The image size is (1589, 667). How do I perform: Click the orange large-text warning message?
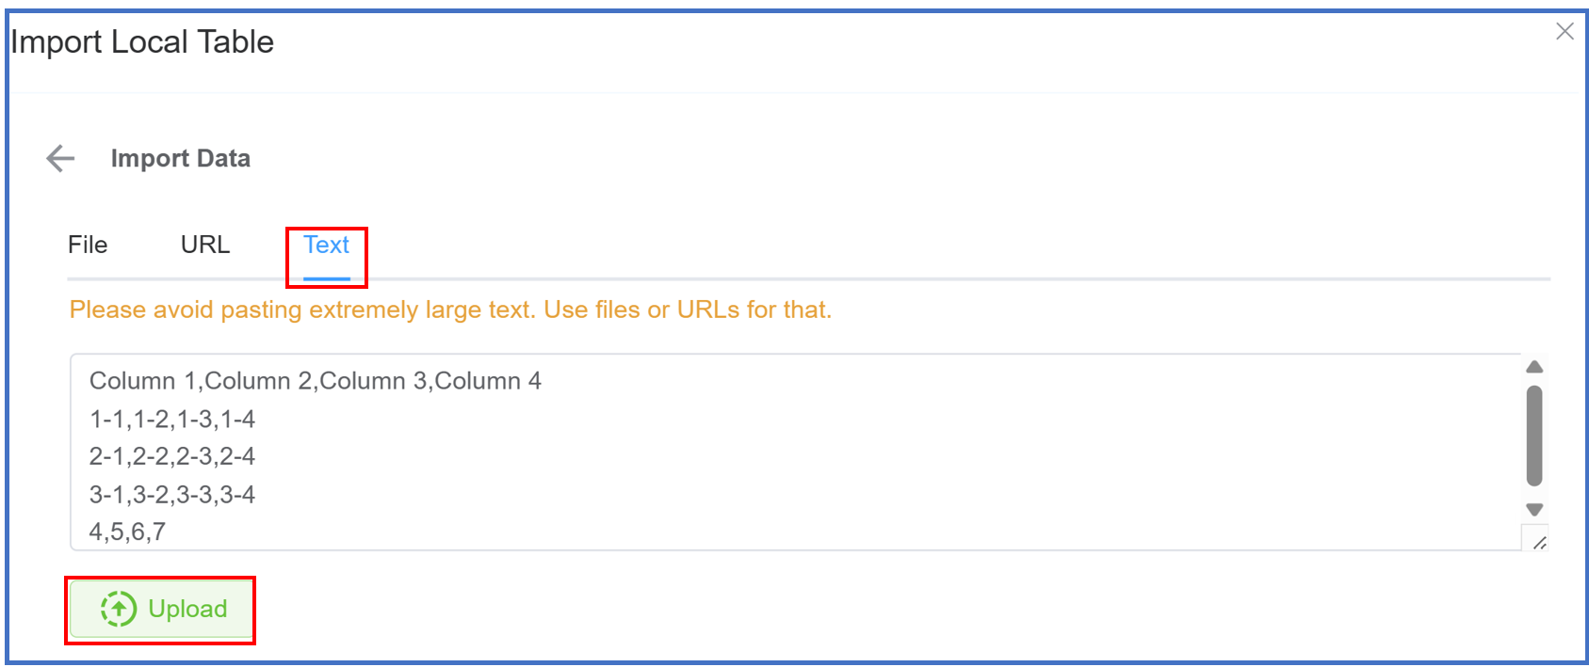[x=450, y=310]
